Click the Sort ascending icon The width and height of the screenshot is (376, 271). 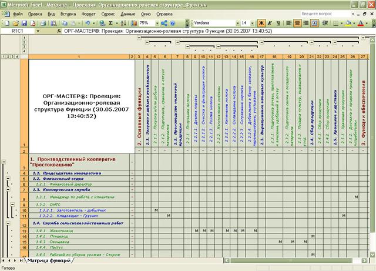[123, 23]
